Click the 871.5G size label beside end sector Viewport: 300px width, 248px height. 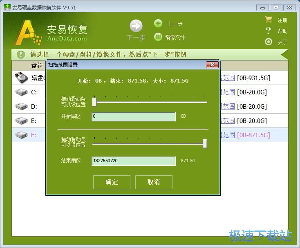point(188,161)
